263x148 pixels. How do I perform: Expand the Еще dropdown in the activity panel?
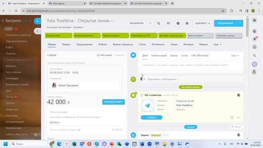click(235, 55)
